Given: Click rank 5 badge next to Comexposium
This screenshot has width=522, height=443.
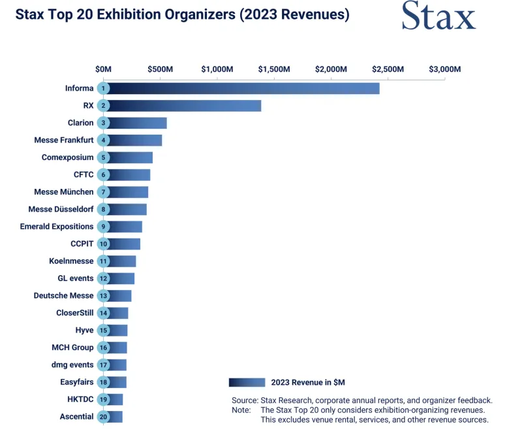Looking at the screenshot, I should tap(103, 157).
